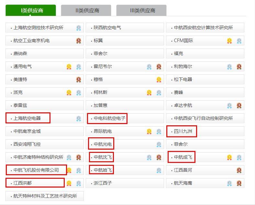Click bronze medal in 霍尼韦尔 row
Image resolution: width=255 pixels, height=205 pixels.
click(x=159, y=67)
